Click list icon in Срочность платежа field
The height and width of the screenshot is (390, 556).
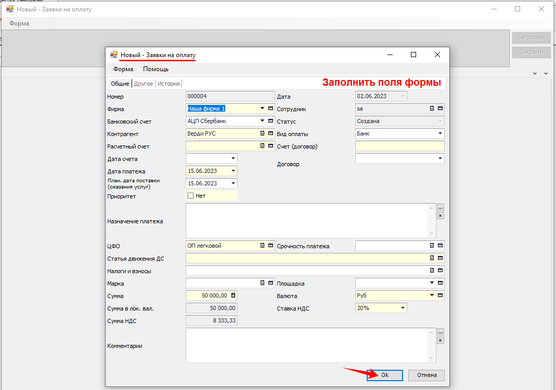[432, 246]
